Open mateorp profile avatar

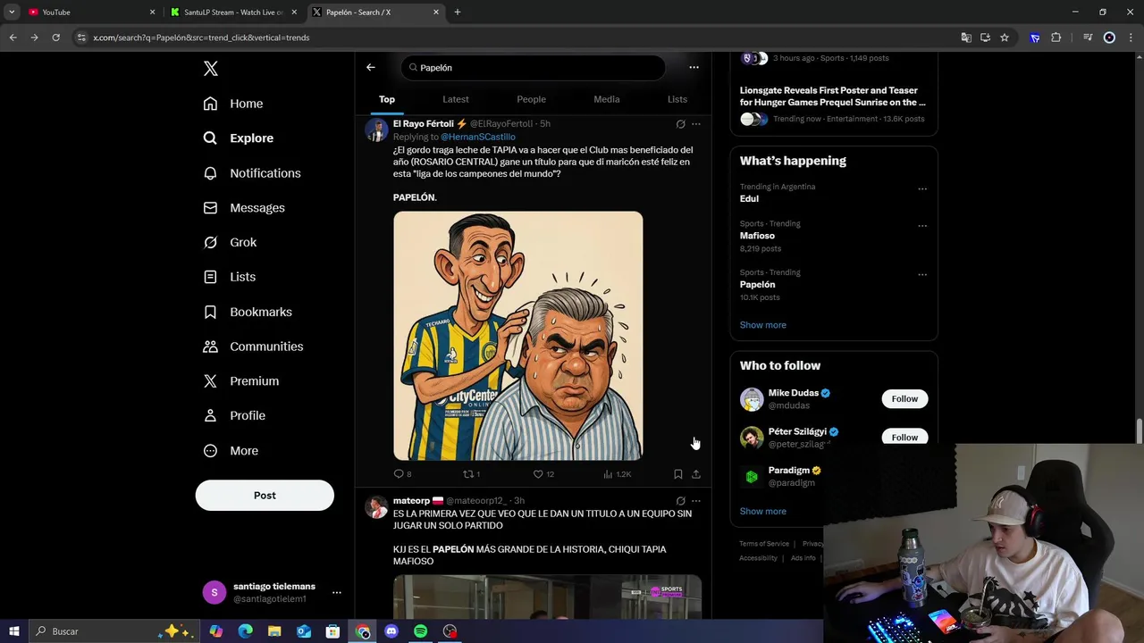pyautogui.click(x=376, y=507)
